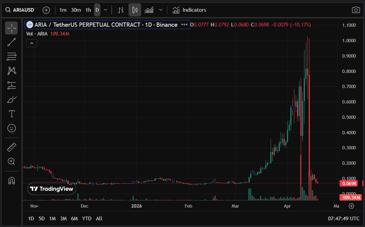
Task: Select the brush drawing tool
Action: click(x=11, y=100)
